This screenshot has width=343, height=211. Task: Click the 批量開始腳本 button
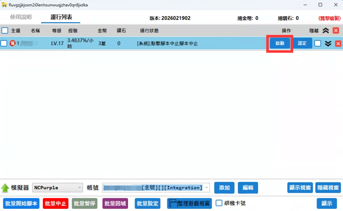pyautogui.click(x=21, y=203)
